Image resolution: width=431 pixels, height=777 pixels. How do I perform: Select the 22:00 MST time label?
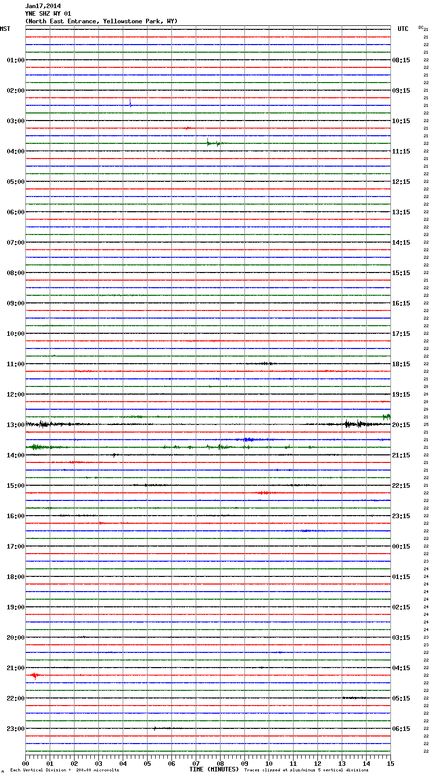(x=15, y=698)
